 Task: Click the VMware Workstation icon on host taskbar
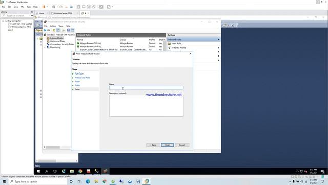pos(147,181)
